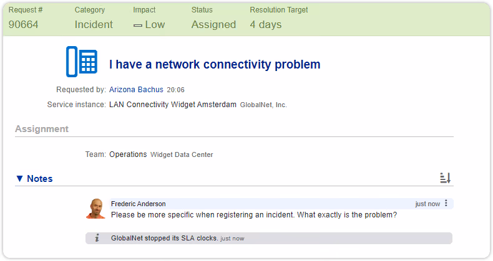The height and width of the screenshot is (261, 493).
Task: Click the request number 90664
Action: pos(24,24)
